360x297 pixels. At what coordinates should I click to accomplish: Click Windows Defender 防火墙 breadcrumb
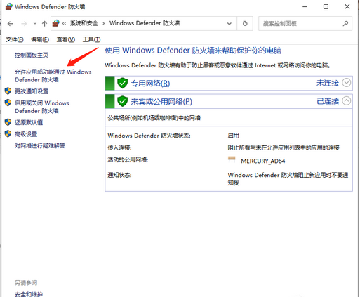(x=145, y=23)
